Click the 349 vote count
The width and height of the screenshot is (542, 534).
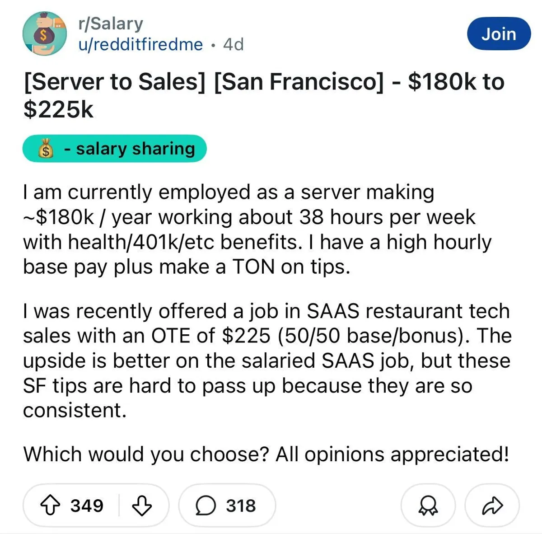click(87, 506)
